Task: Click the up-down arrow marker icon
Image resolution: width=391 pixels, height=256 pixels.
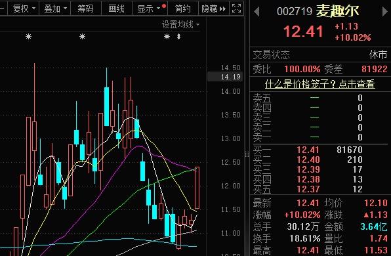Action: point(179,37)
